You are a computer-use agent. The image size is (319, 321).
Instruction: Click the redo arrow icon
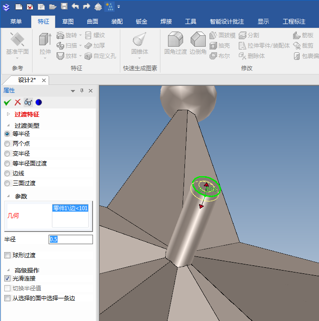86,6
